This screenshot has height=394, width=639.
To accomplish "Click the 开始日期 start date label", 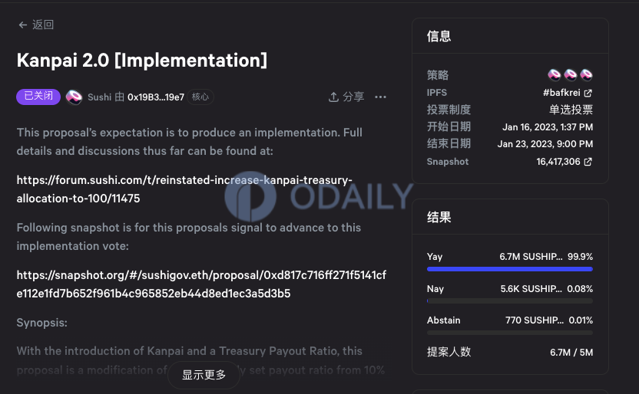I will [x=449, y=126].
